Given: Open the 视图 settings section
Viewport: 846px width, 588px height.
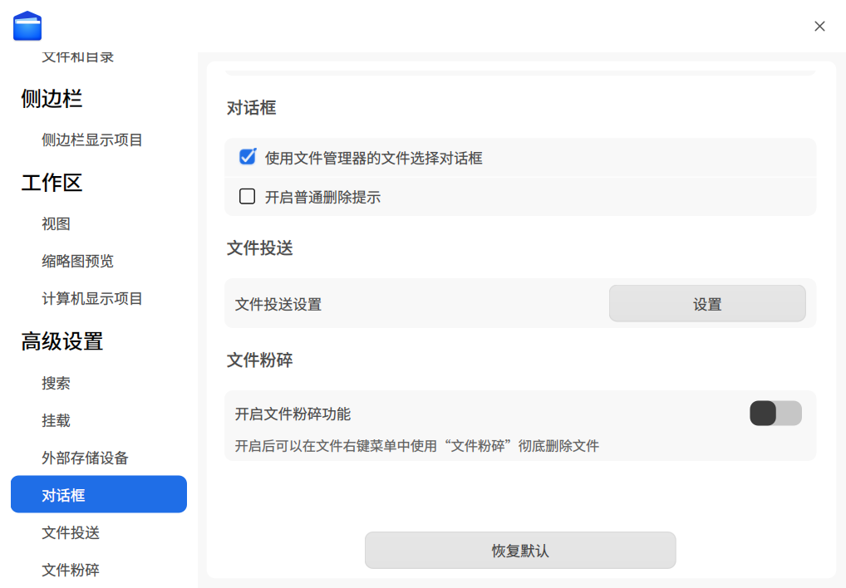Looking at the screenshot, I should click(57, 224).
